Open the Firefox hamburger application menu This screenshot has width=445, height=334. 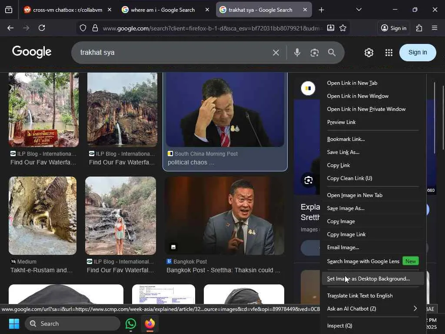pyautogui.click(x=435, y=28)
